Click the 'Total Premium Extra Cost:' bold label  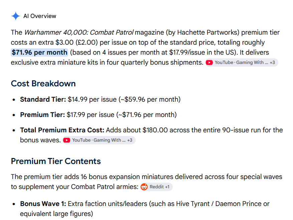[62, 130]
